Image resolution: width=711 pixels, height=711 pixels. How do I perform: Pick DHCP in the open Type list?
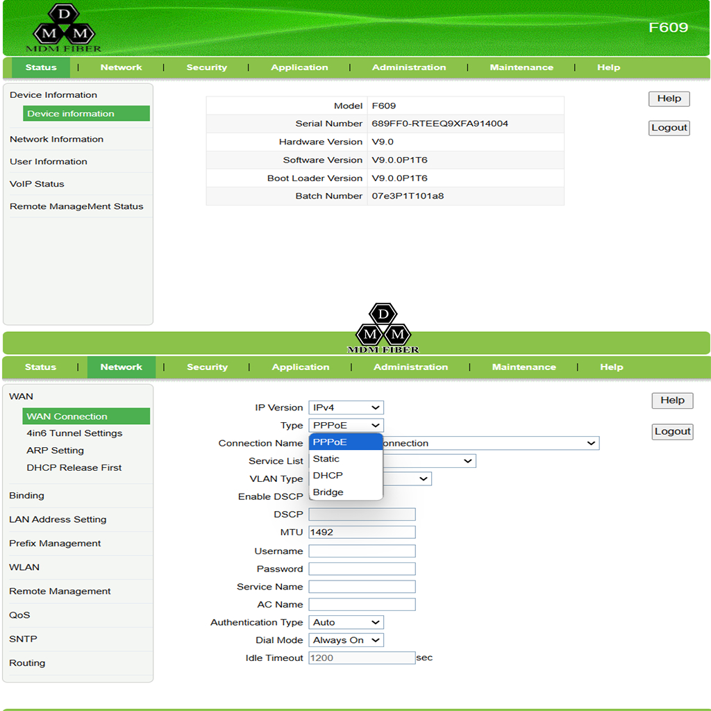click(328, 476)
